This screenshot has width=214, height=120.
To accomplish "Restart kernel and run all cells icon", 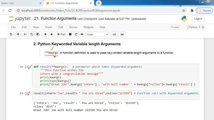I will [82, 34].
